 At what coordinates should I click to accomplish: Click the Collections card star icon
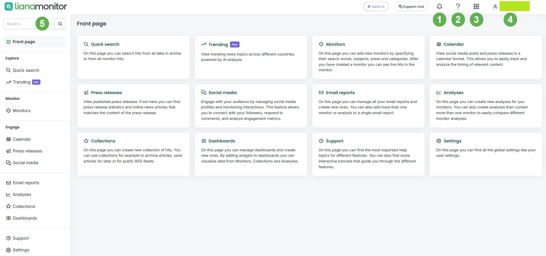(86, 141)
